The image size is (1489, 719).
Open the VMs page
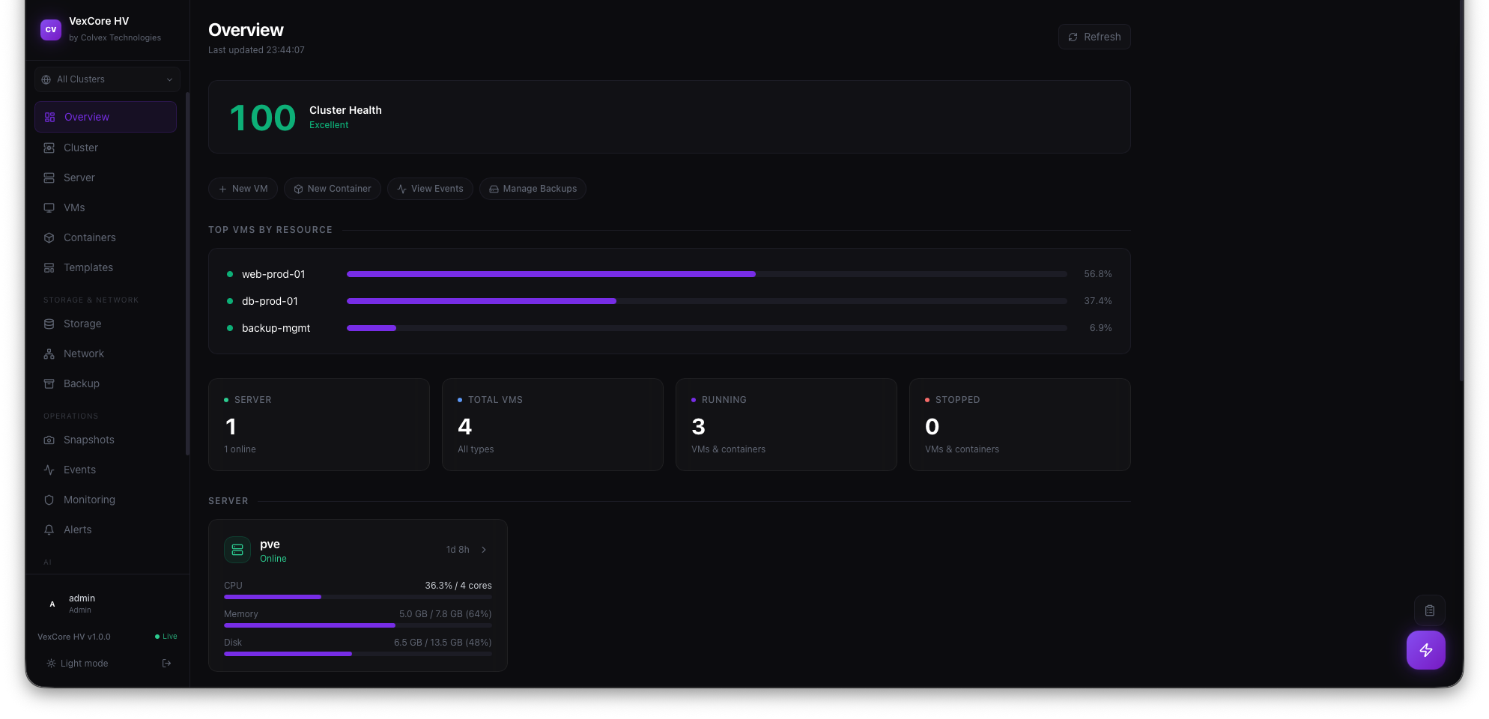(x=106, y=207)
